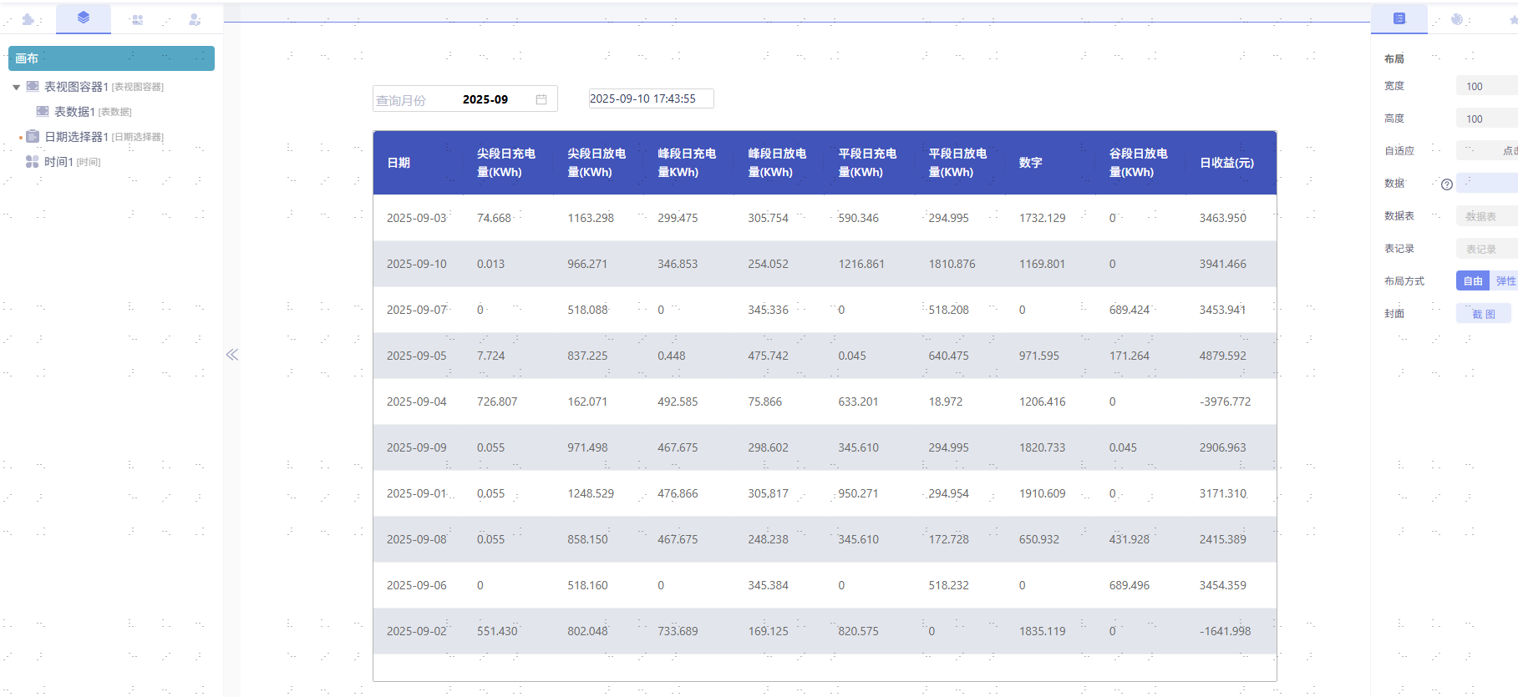Click the daily revenue value -3976.772
The width and height of the screenshot is (1518, 697).
pyautogui.click(x=1226, y=402)
